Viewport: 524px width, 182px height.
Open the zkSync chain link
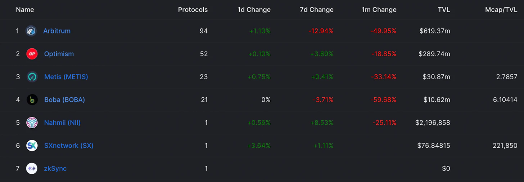click(55, 169)
